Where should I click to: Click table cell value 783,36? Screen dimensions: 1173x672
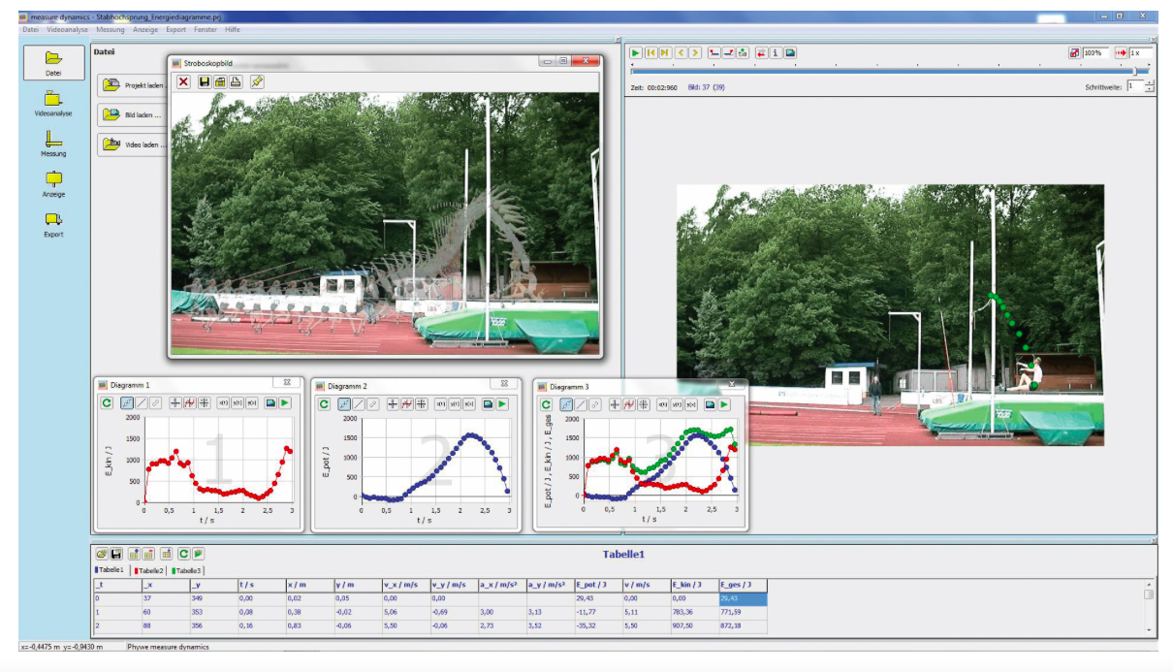[x=694, y=613]
